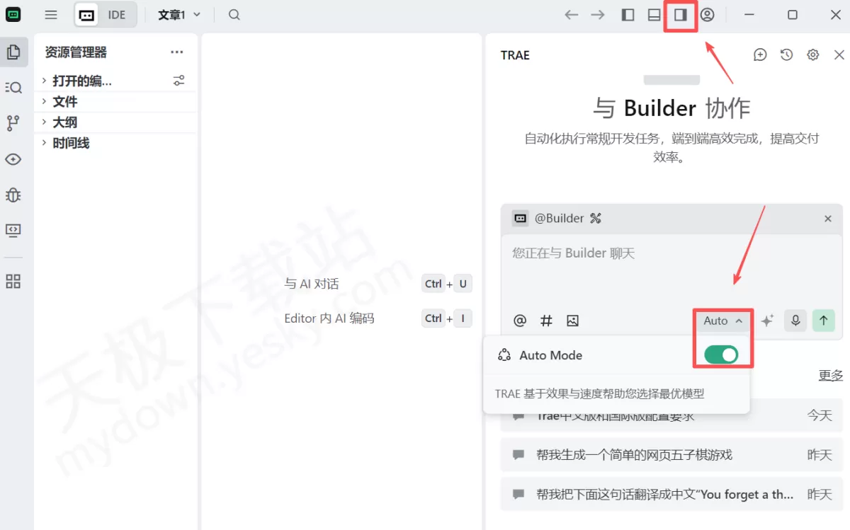
Task: Remove the @Builder agent tag
Action: coord(827,219)
